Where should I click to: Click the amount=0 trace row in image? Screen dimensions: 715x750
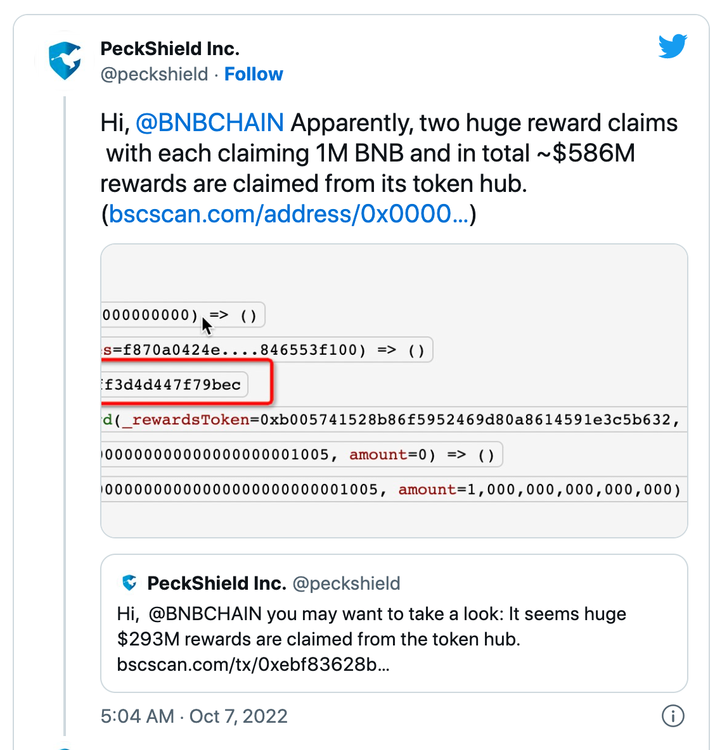pyautogui.click(x=302, y=454)
